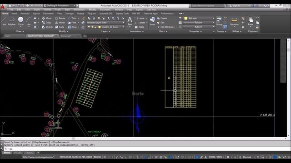Activate the Scale command
Image resolution: width=291 pixels, height=163 pixels.
(x=60, y=27)
